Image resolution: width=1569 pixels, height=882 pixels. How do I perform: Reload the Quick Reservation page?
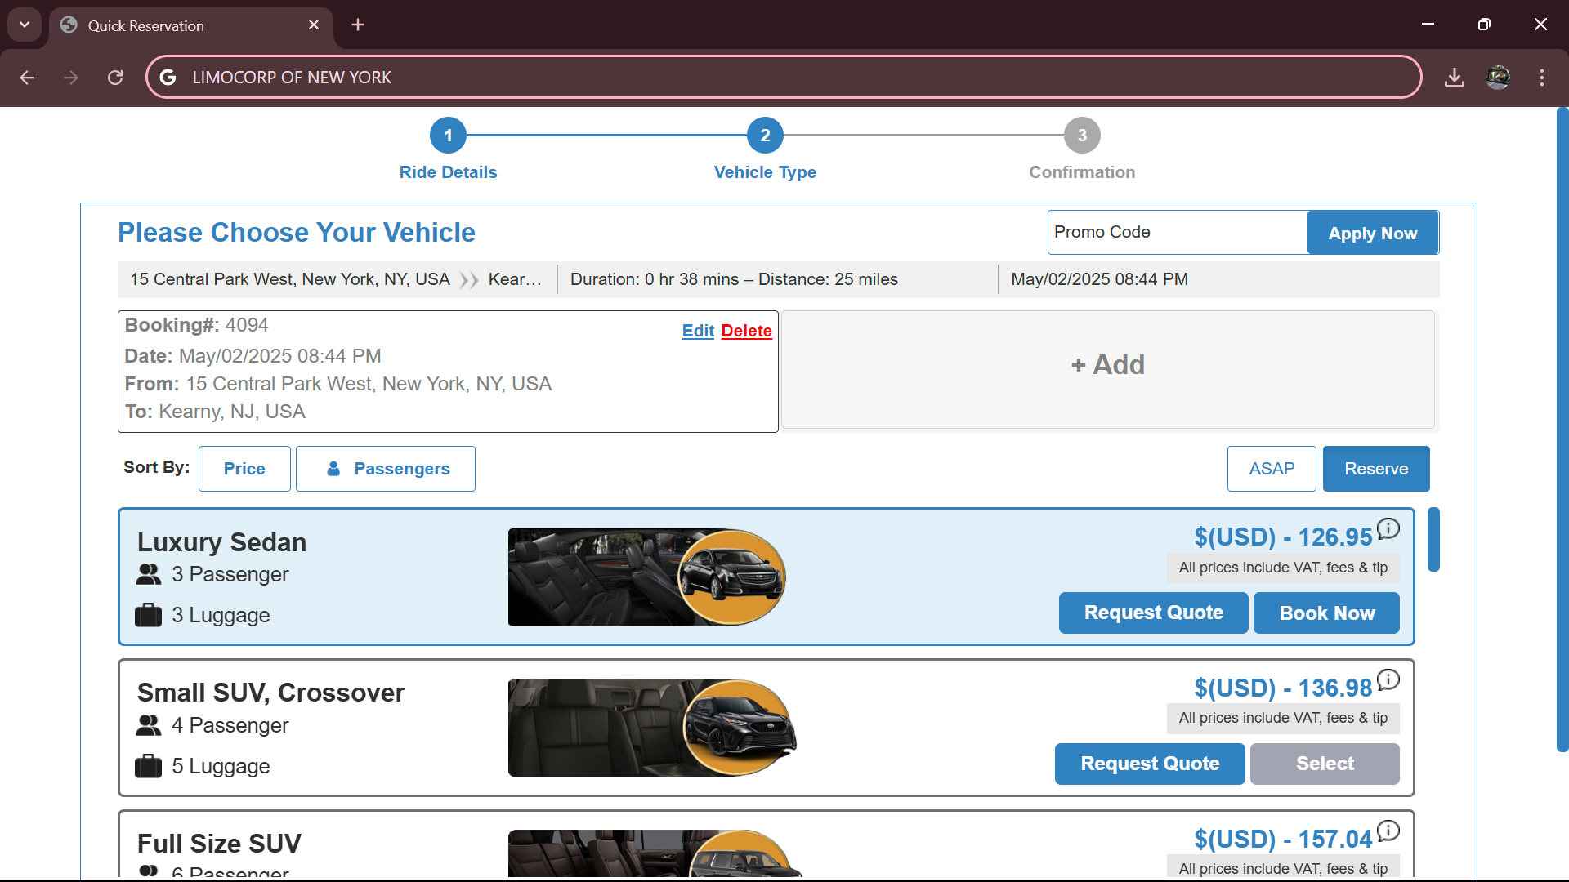click(115, 78)
